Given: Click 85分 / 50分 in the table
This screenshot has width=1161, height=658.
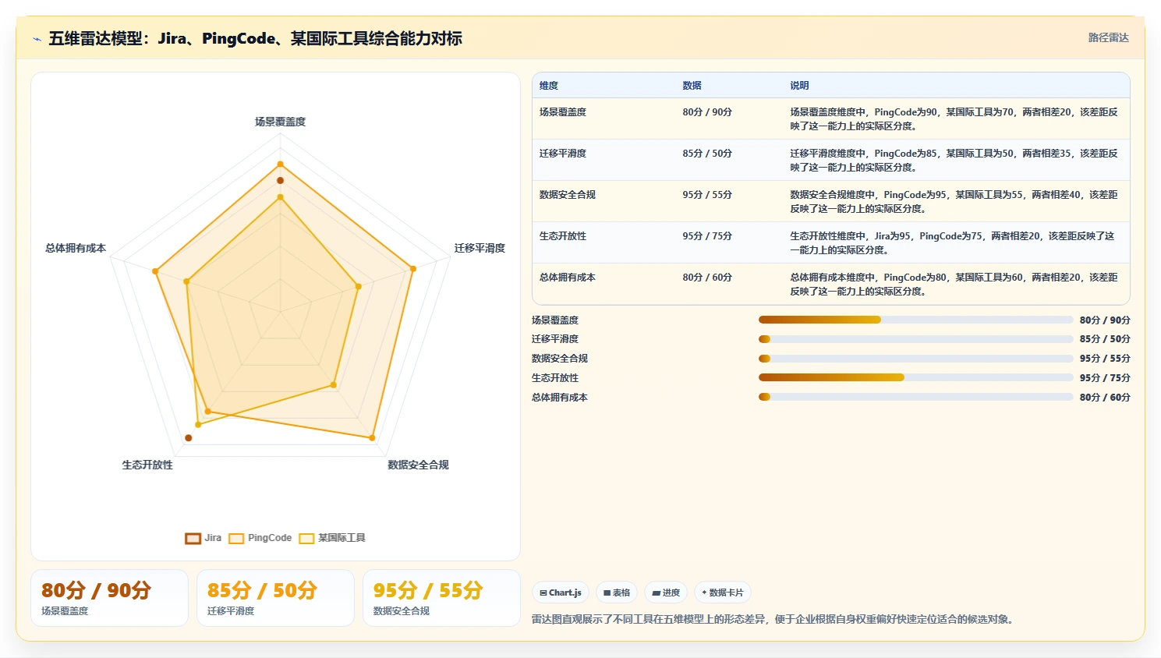Looking at the screenshot, I should [x=707, y=154].
